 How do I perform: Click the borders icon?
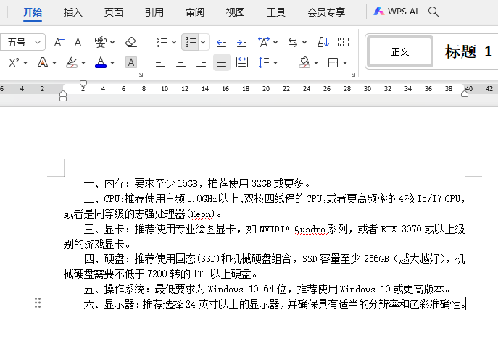333,62
